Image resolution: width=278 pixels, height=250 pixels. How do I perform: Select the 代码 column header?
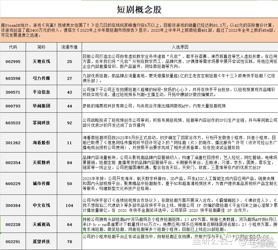pyautogui.click(x=13, y=47)
